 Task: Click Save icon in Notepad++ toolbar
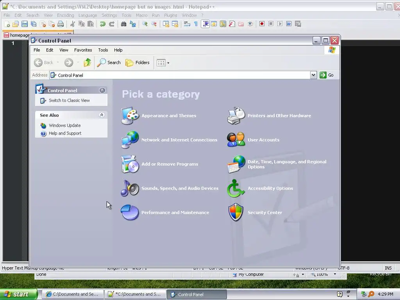tap(25, 24)
